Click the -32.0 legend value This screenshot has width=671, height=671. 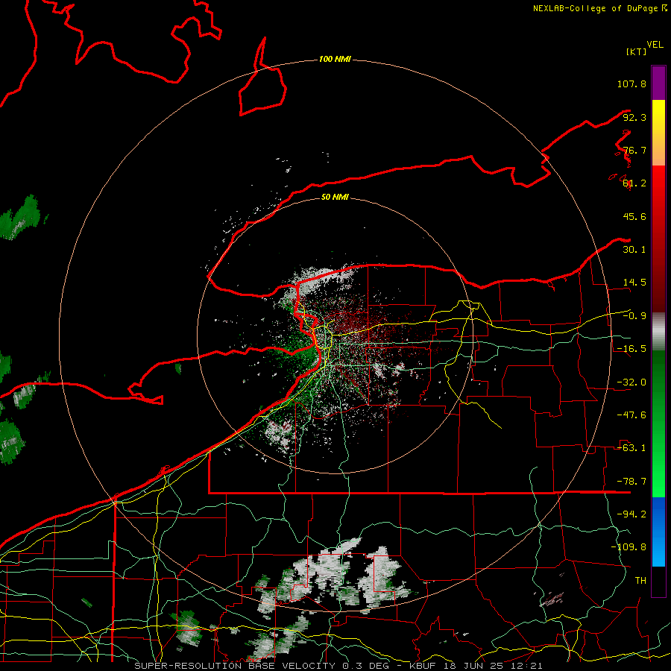click(x=631, y=382)
